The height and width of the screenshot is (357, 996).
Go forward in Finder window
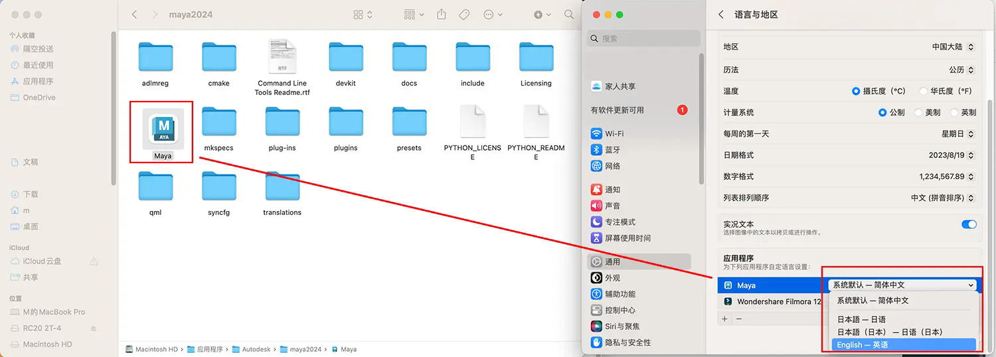point(155,14)
